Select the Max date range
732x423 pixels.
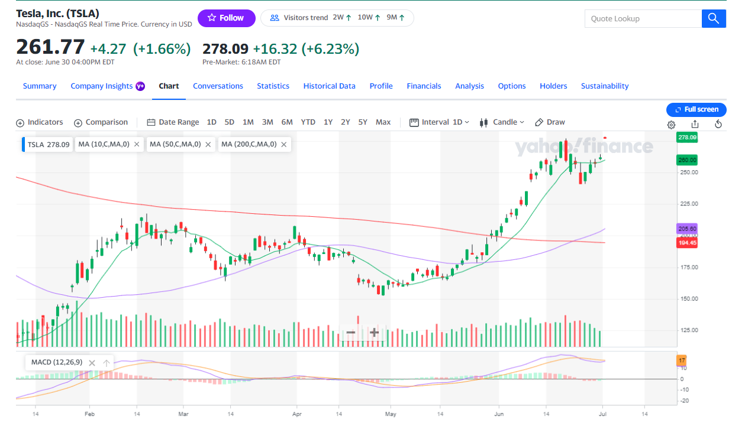click(383, 122)
